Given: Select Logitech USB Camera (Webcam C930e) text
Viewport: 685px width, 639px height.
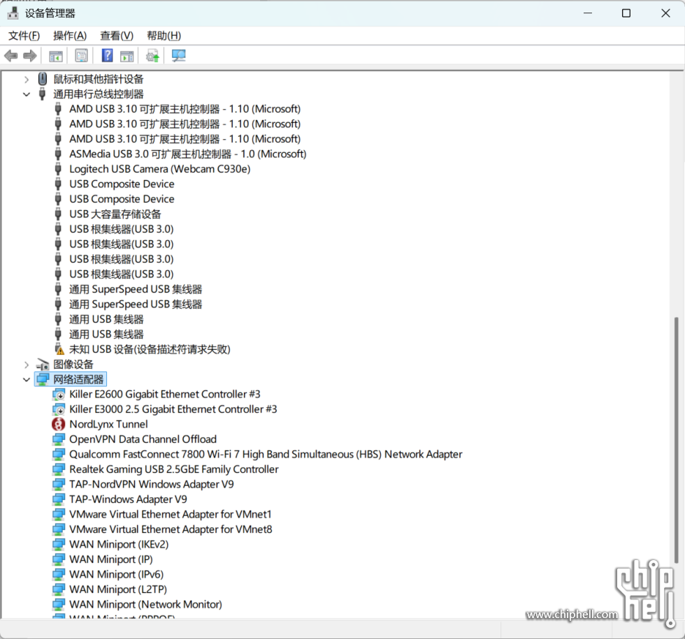Looking at the screenshot, I should click(x=160, y=169).
